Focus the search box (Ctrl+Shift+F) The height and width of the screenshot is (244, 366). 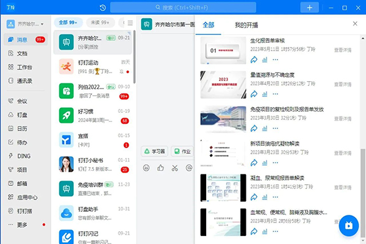[183, 7]
